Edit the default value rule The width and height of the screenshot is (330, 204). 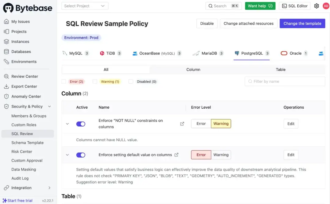291,155
